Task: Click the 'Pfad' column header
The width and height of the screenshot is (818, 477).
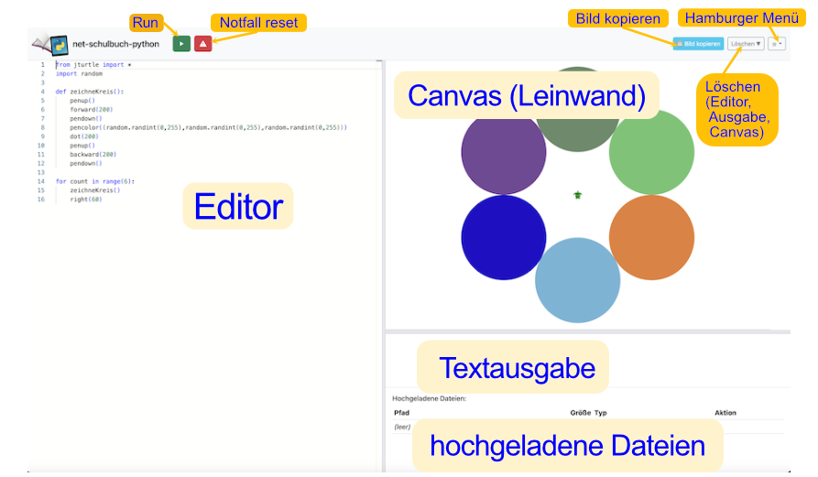Action: point(402,413)
